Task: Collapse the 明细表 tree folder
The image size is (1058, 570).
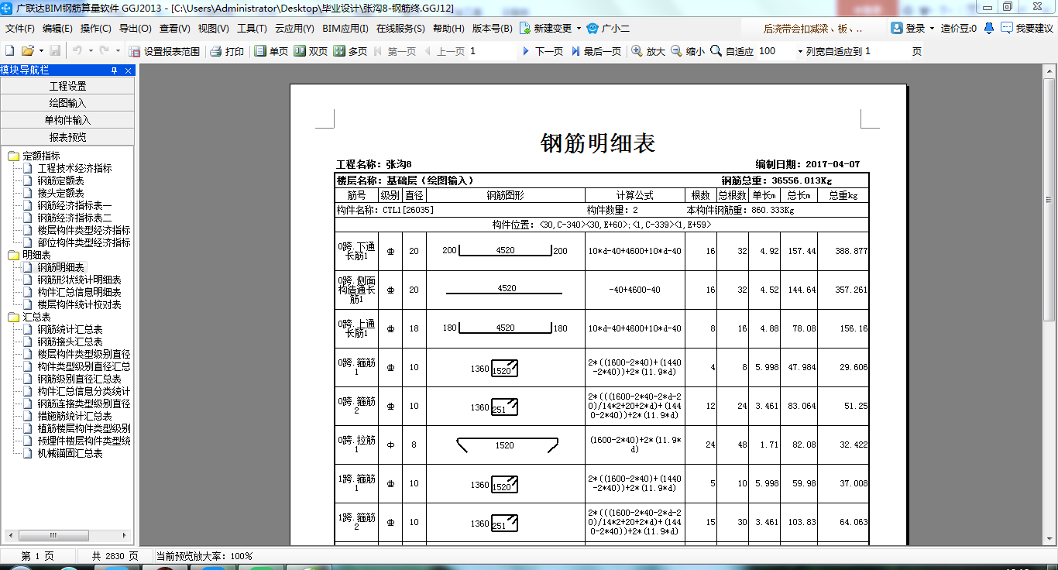Action: point(14,255)
